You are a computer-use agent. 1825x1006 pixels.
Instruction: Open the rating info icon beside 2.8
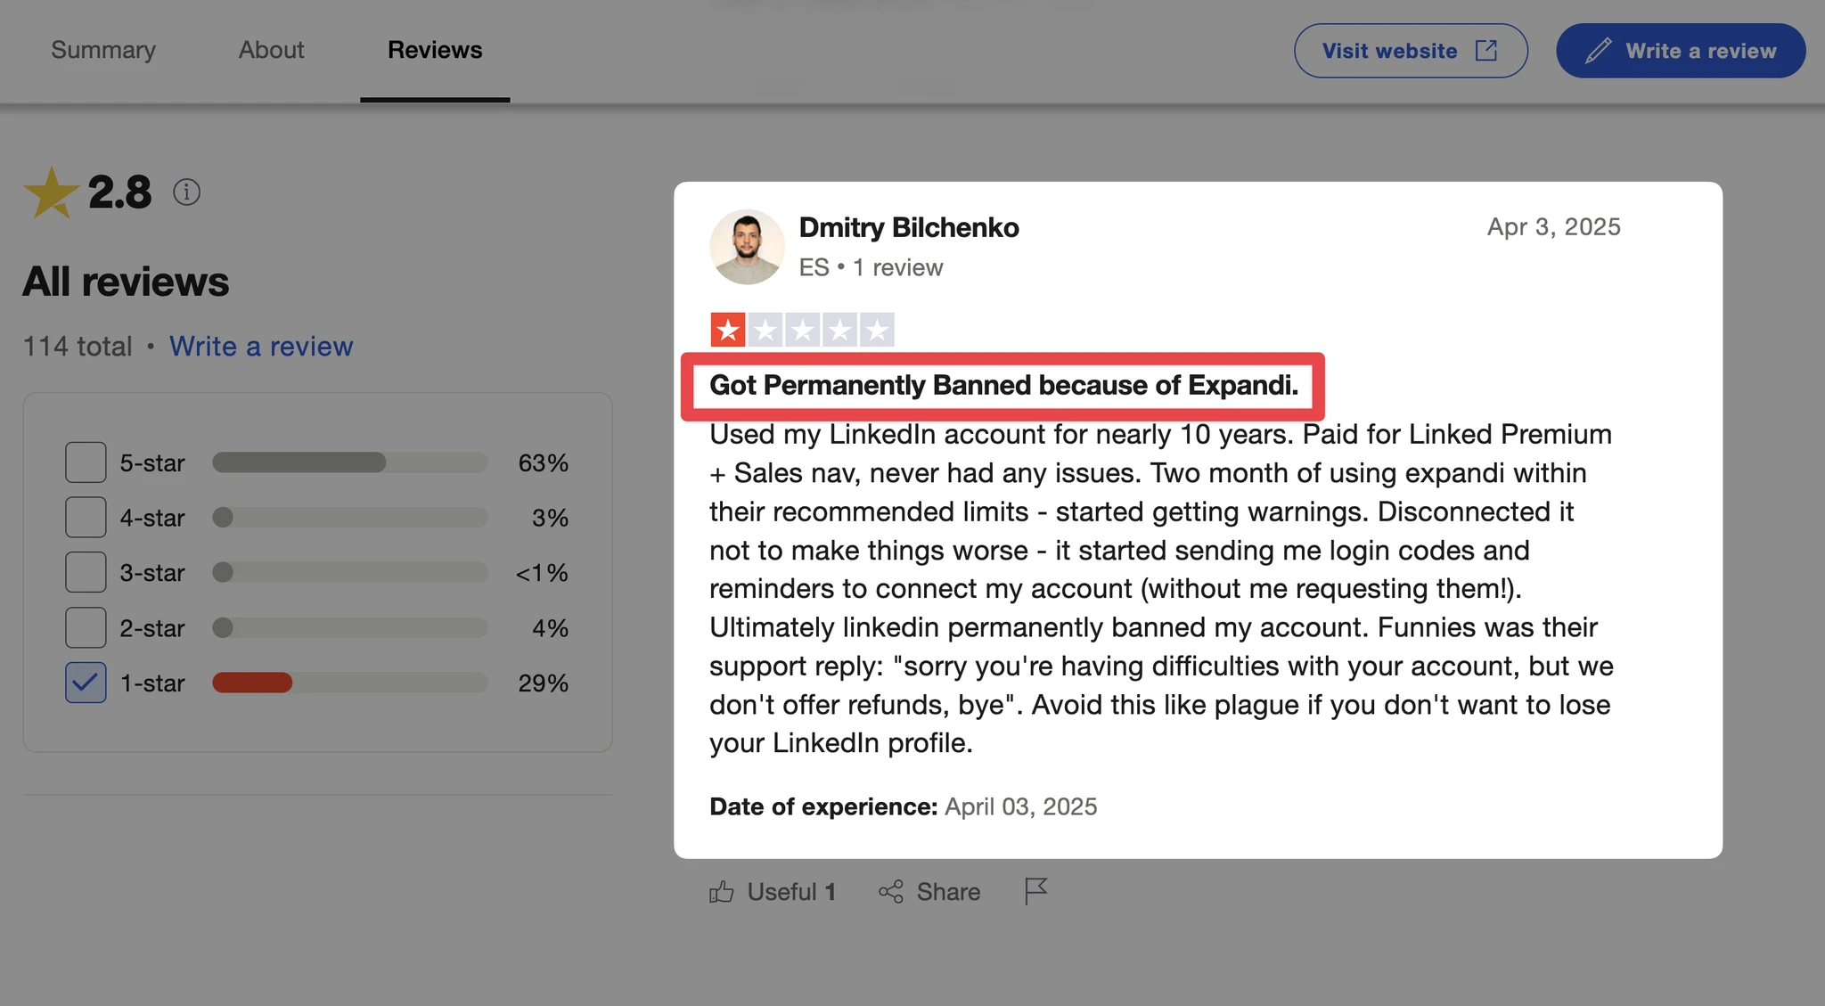tap(186, 192)
